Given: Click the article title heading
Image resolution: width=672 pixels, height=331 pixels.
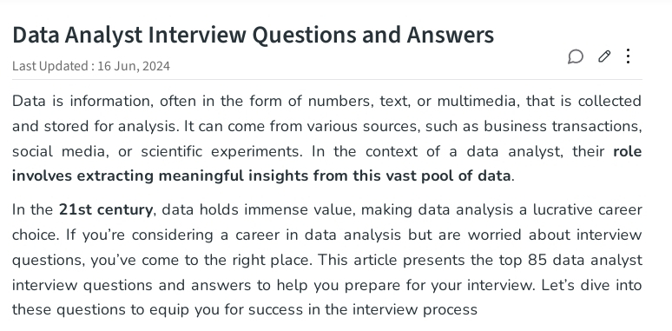Looking at the screenshot, I should (x=254, y=35).
